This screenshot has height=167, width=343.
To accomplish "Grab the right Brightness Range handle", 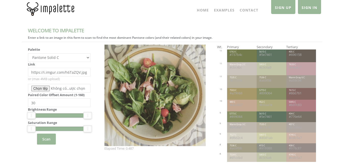I will click(x=87, y=115).
